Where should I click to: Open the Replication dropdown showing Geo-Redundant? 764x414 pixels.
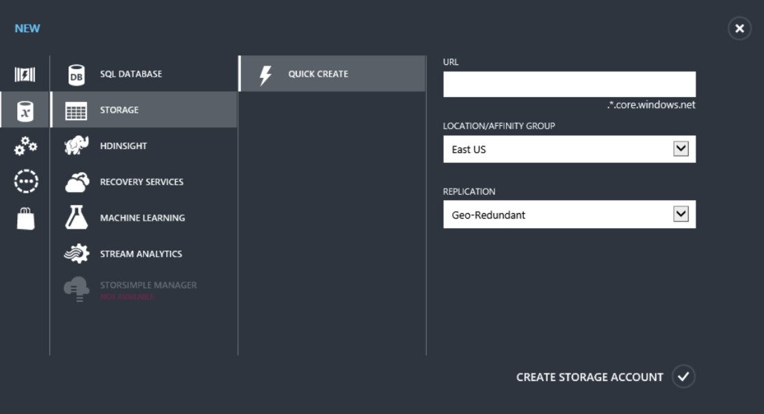(x=569, y=215)
